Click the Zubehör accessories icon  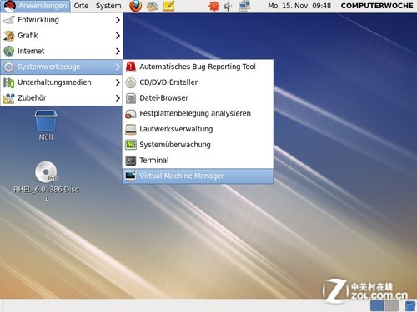[x=8, y=98]
